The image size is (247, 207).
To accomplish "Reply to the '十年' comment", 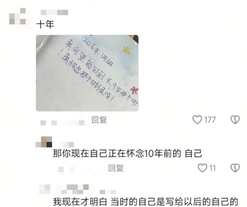I will (x=99, y=120).
